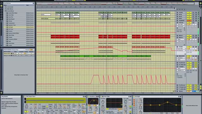Open File Browser 2 in the sidebar
The height and width of the screenshot is (114, 202).
1,13
